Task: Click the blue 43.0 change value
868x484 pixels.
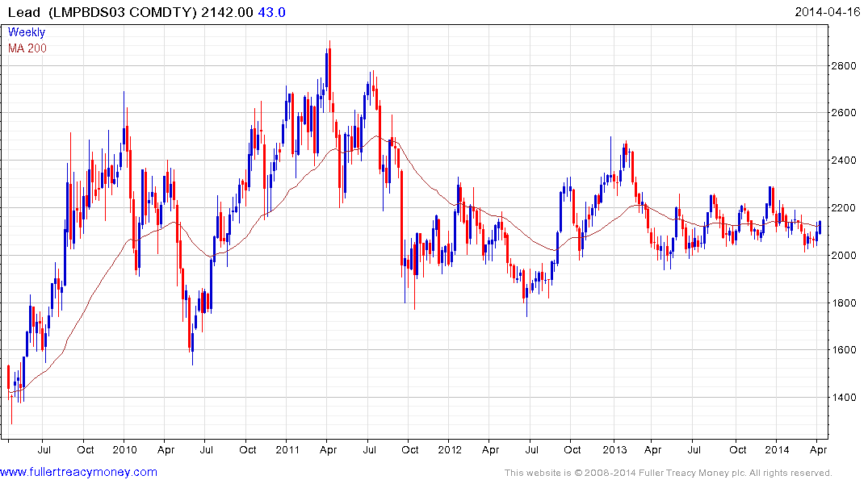Action: coord(272,12)
